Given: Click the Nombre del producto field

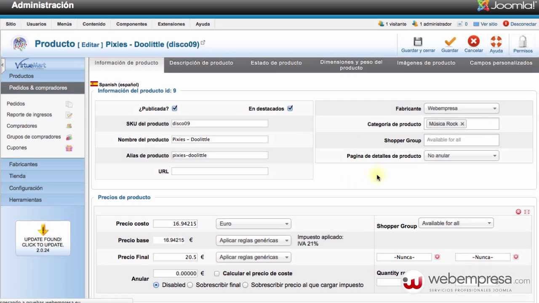Looking at the screenshot, I should tap(220, 139).
